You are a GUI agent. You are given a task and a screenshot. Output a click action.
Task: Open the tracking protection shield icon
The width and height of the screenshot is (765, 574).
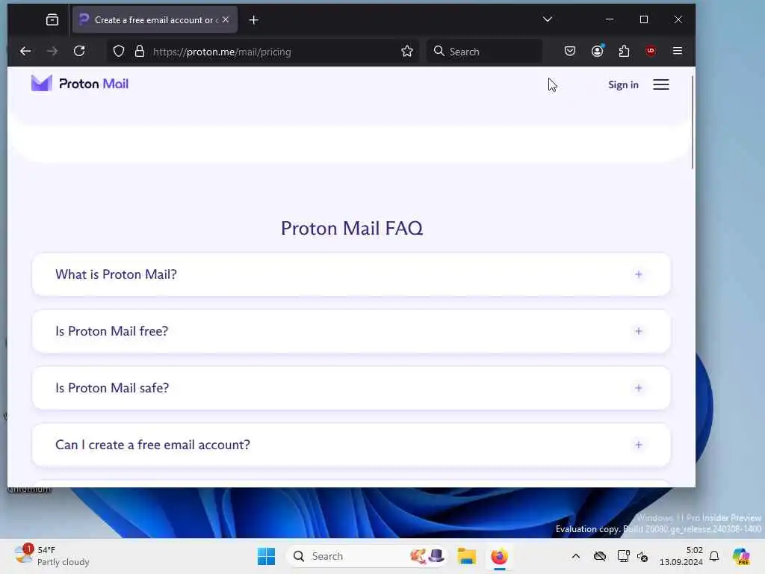pos(119,52)
